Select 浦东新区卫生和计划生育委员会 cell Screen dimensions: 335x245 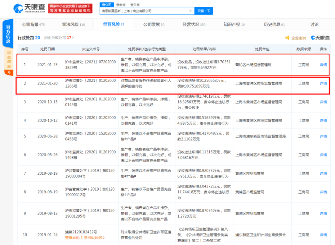261,235
